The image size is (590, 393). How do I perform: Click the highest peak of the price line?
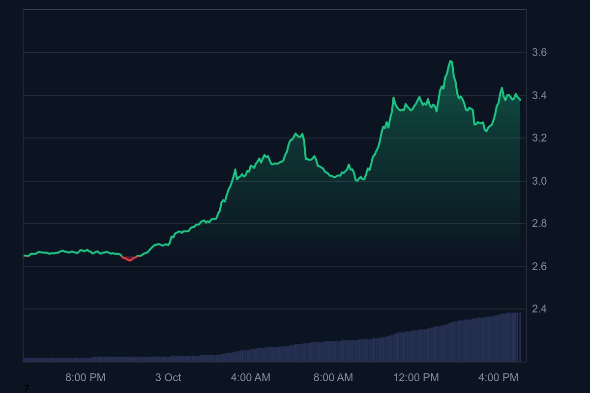450,60
